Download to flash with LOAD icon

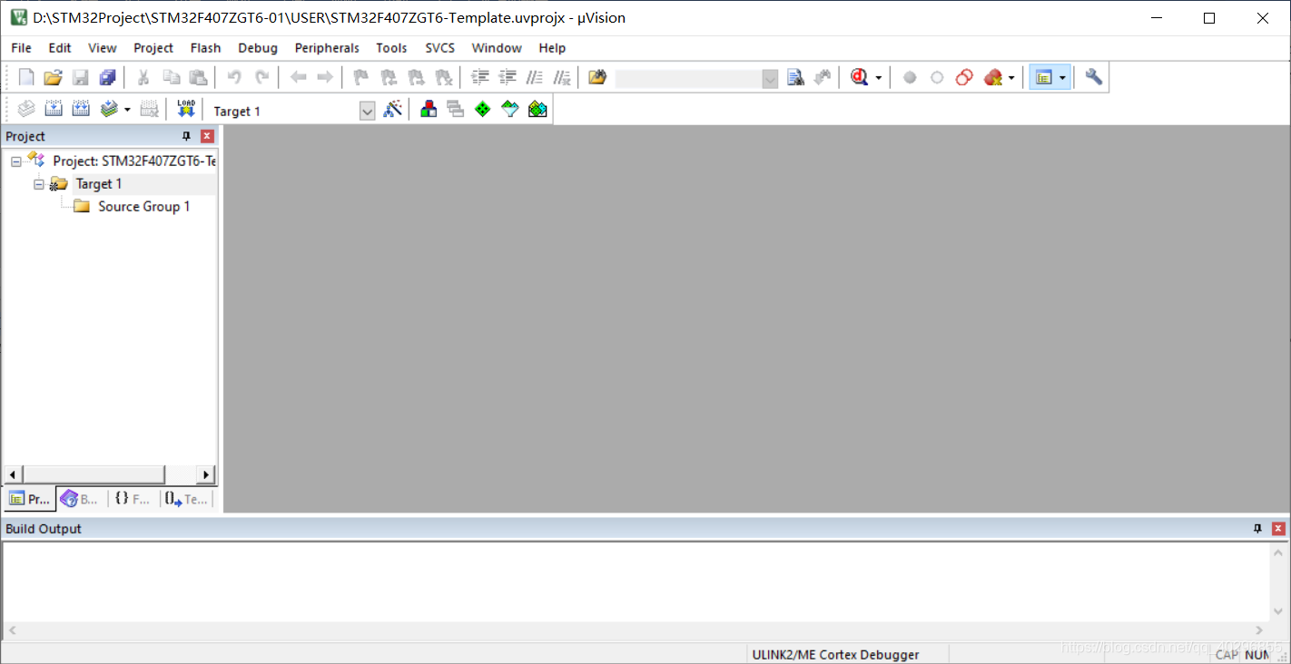click(186, 110)
